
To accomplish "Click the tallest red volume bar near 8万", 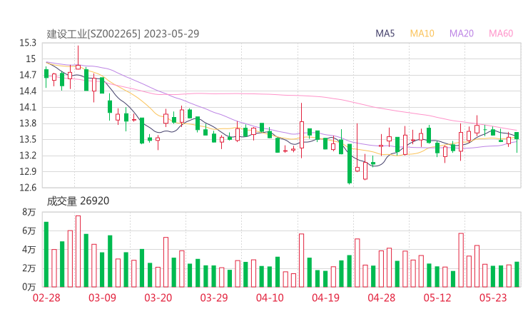I will pyautogui.click(x=78, y=251).
